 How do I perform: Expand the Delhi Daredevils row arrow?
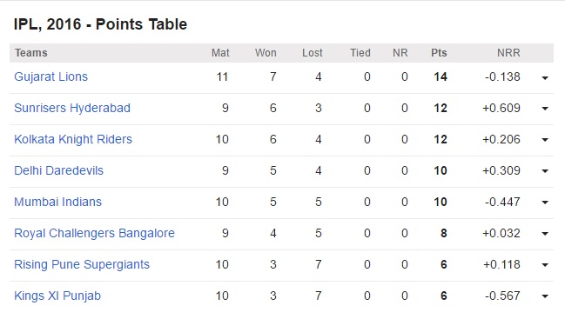point(545,171)
